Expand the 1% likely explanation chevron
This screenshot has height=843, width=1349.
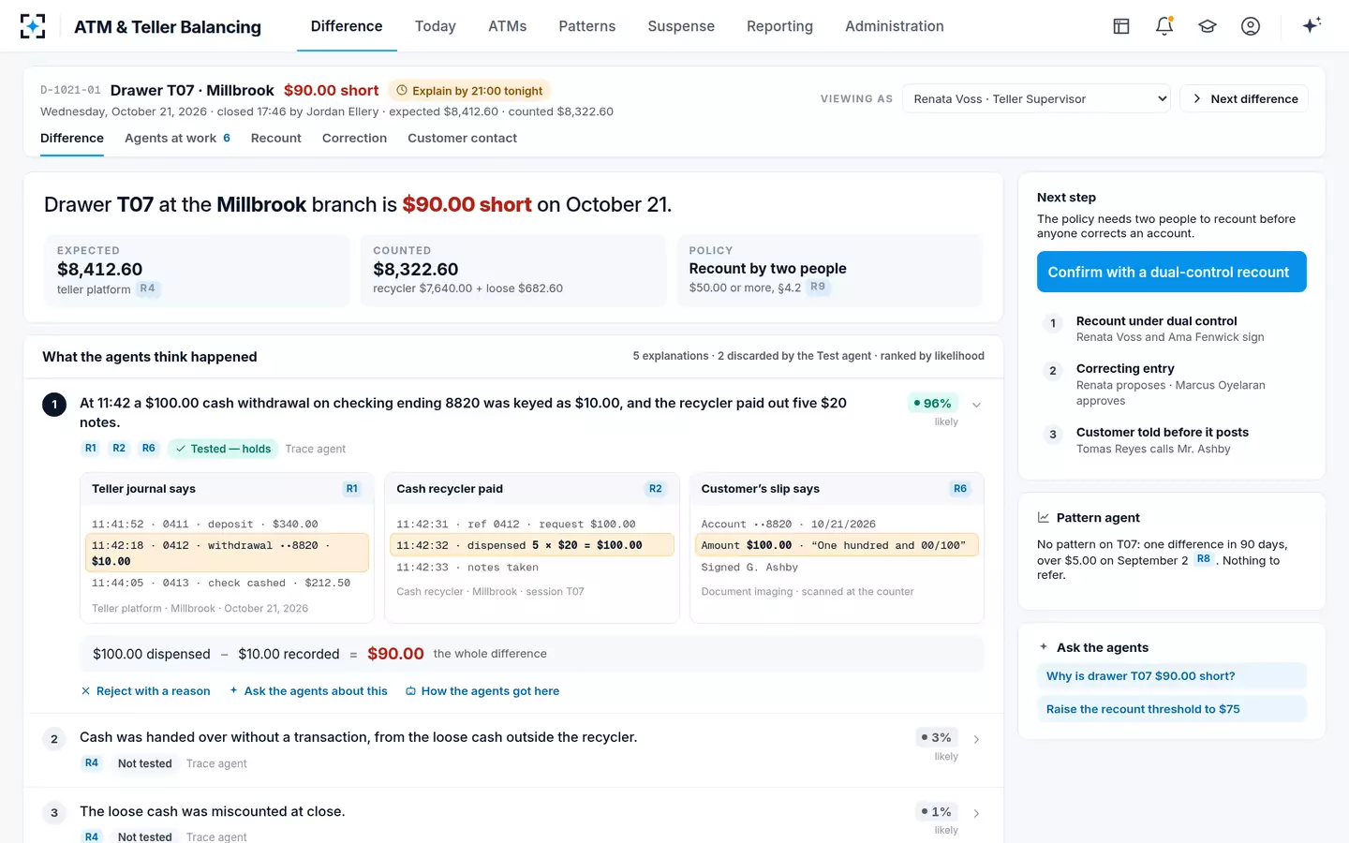click(x=976, y=813)
